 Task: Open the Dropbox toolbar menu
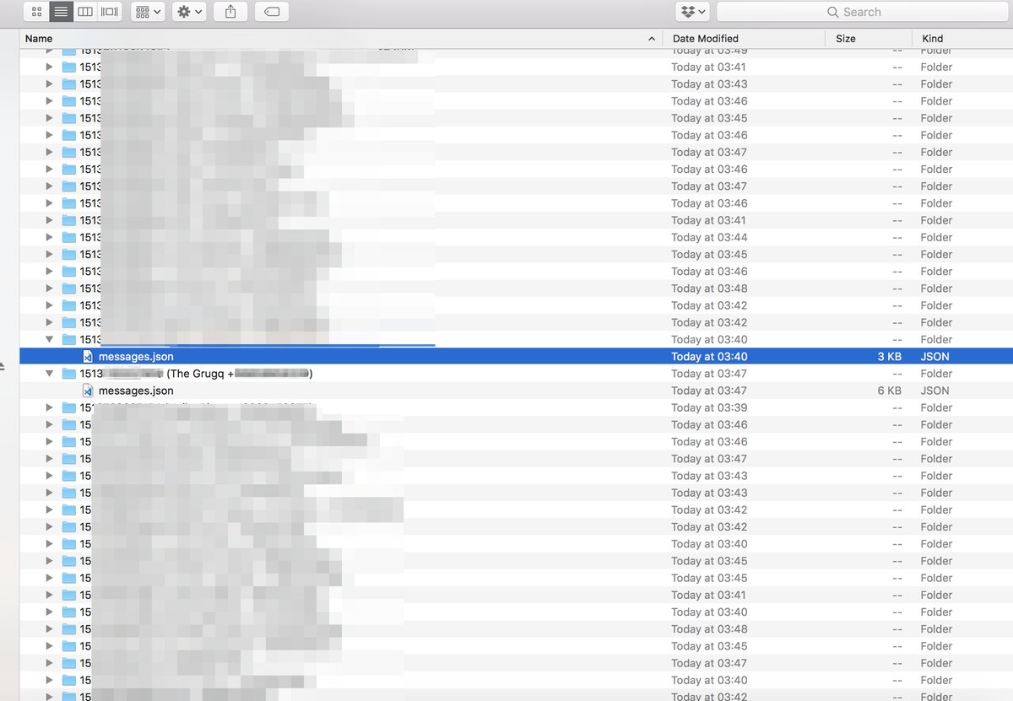pyautogui.click(x=693, y=12)
